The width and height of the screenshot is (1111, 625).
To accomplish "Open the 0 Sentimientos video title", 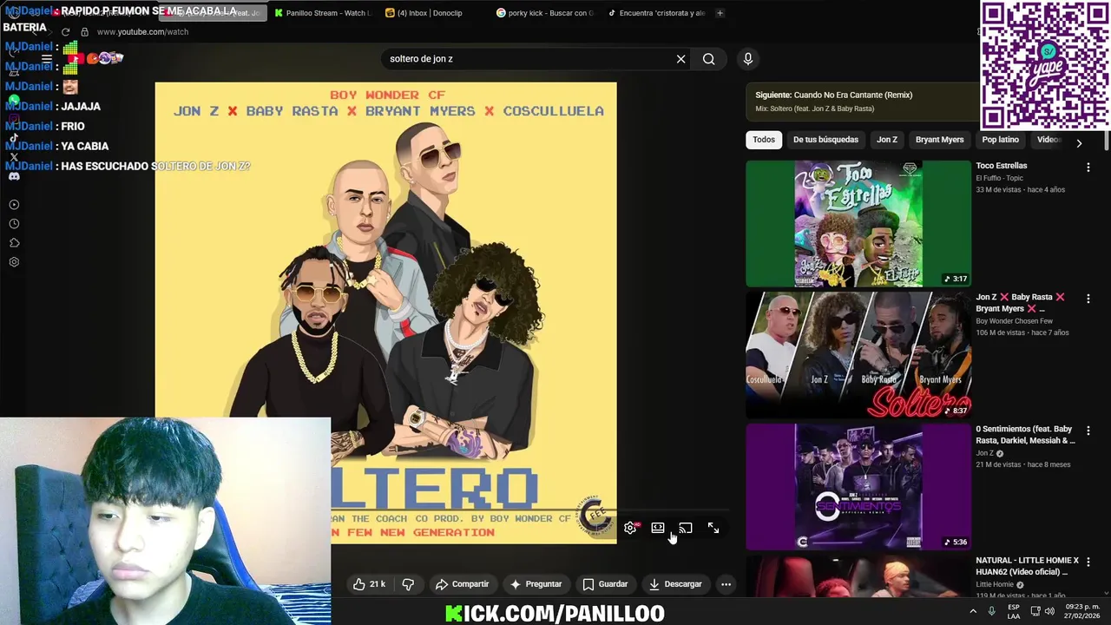I will [x=1025, y=435].
